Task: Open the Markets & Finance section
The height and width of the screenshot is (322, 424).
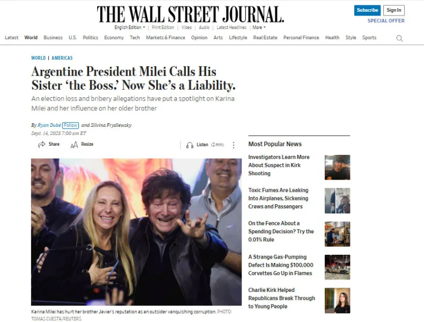Action: pyautogui.click(x=165, y=38)
